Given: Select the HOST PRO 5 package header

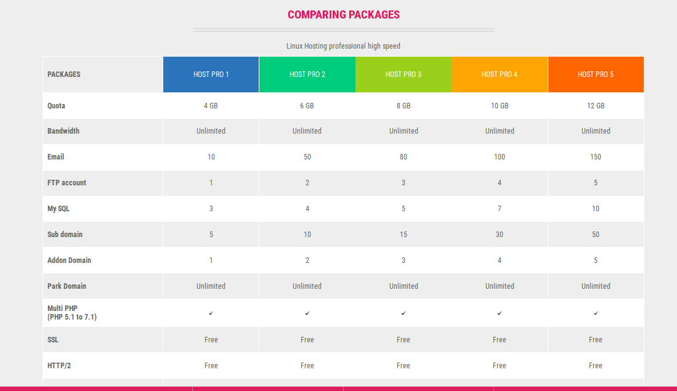Looking at the screenshot, I should [596, 75].
